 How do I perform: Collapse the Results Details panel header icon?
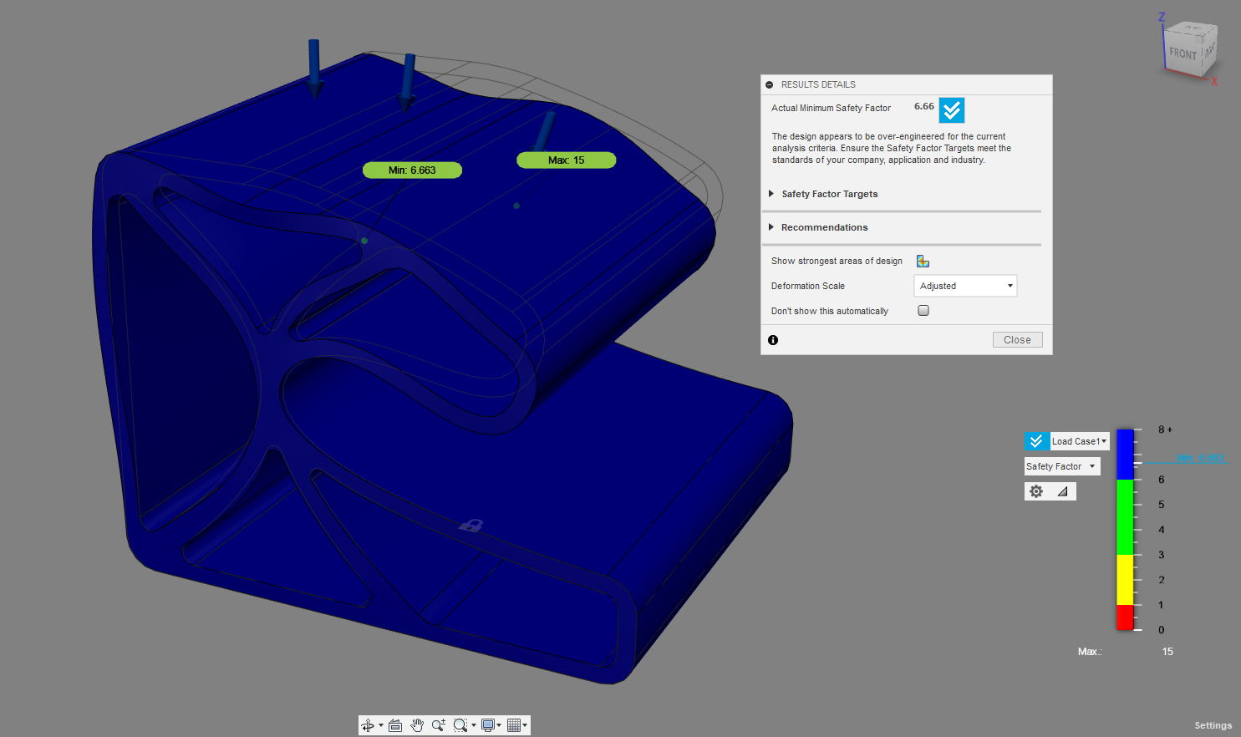point(770,84)
